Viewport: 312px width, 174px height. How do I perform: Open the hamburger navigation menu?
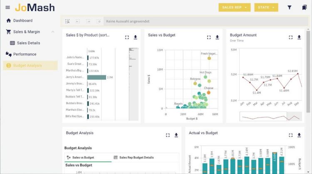7,7
